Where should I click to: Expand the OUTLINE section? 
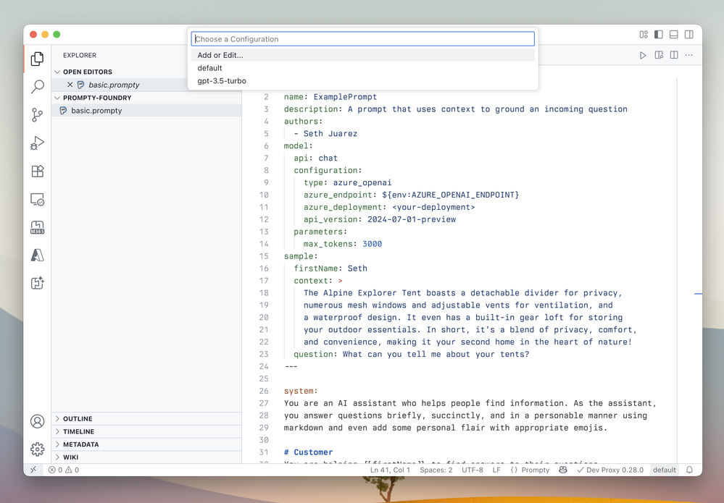[x=78, y=419]
